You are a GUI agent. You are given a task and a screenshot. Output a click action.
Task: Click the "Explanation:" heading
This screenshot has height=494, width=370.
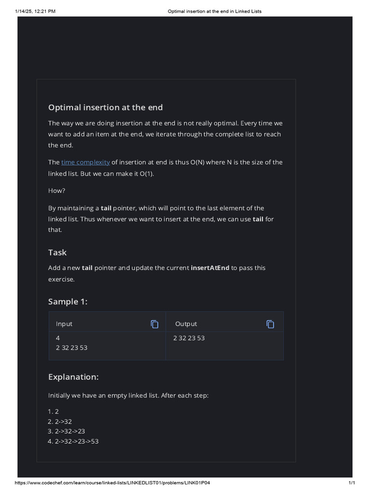(73, 377)
